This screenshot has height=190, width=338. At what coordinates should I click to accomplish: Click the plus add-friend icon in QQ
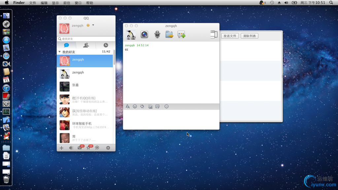(61, 148)
